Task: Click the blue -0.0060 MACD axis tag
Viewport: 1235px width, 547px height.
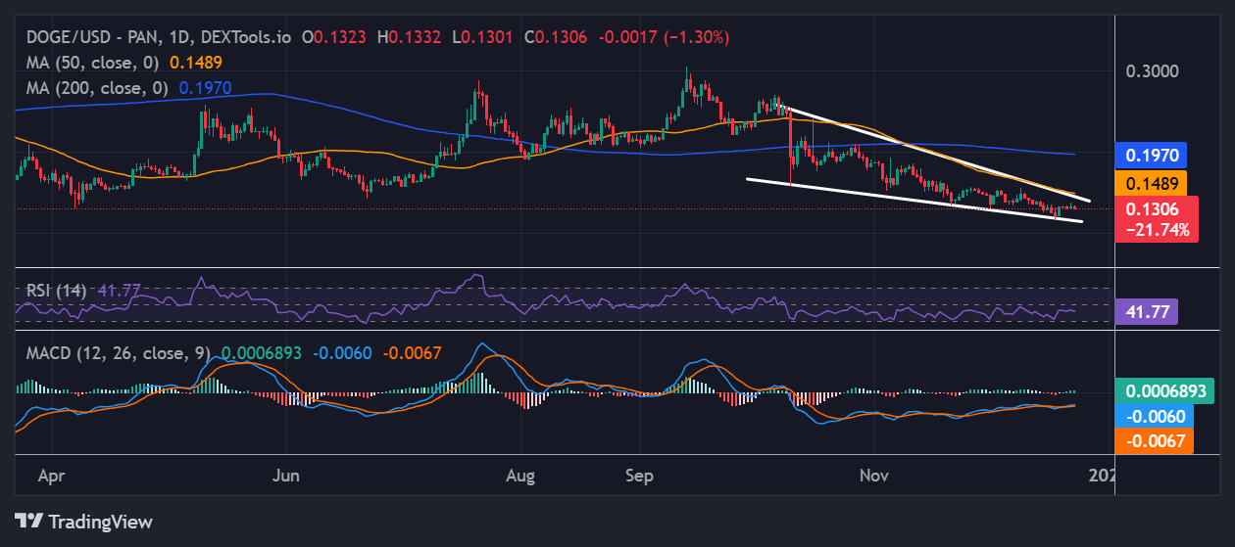Action: (x=1156, y=416)
